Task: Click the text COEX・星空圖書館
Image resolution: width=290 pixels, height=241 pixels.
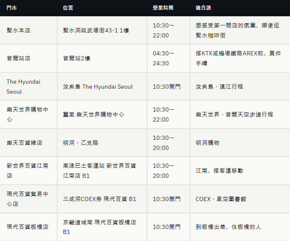Action: click(221, 199)
